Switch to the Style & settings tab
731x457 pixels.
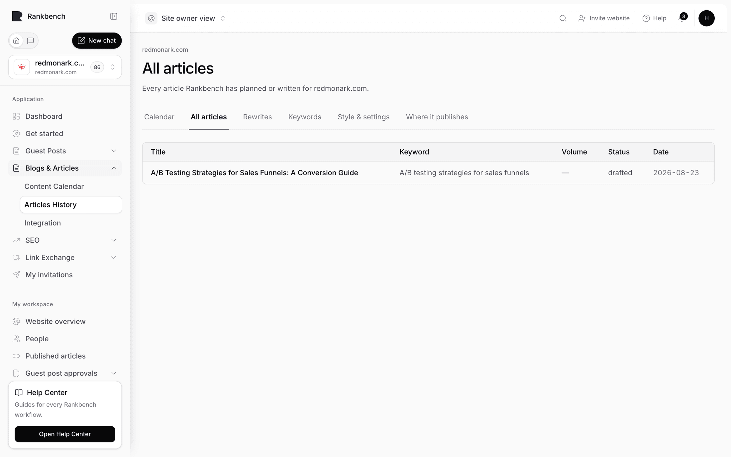(x=364, y=117)
